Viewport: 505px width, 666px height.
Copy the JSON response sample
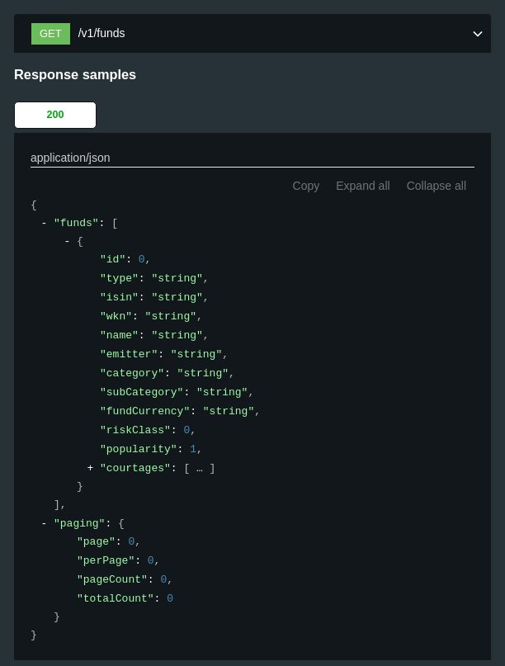click(306, 186)
